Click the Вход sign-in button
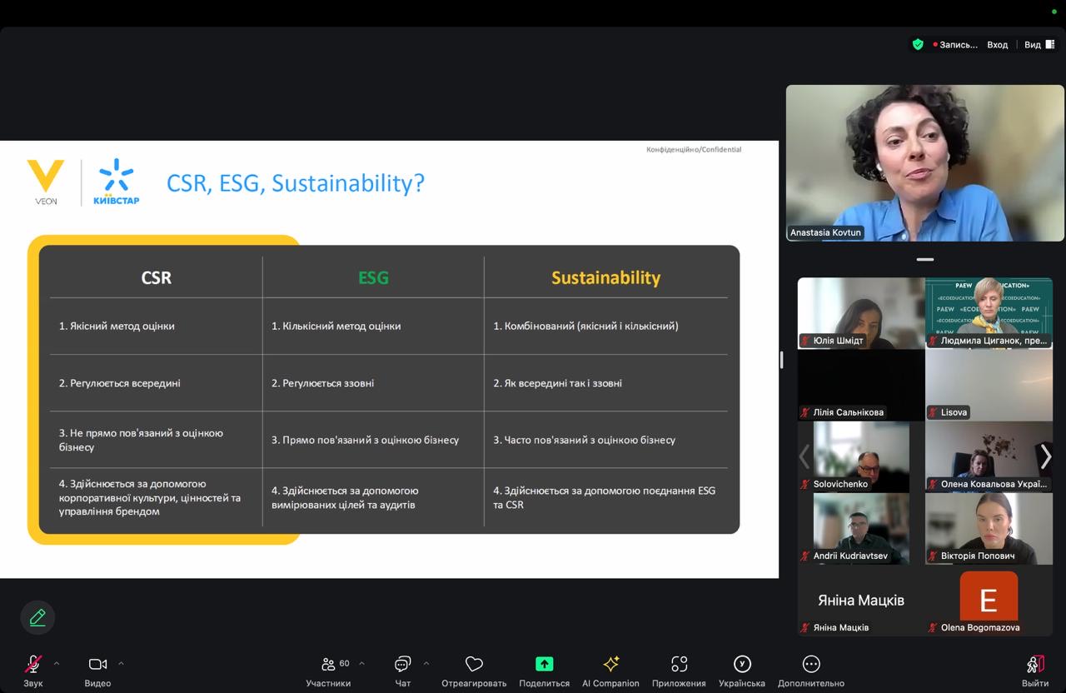1066x693 pixels. pyautogui.click(x=997, y=45)
